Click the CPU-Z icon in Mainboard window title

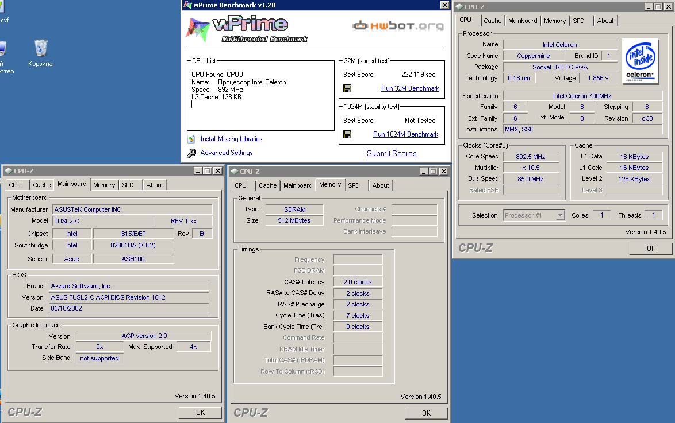coord(8,171)
